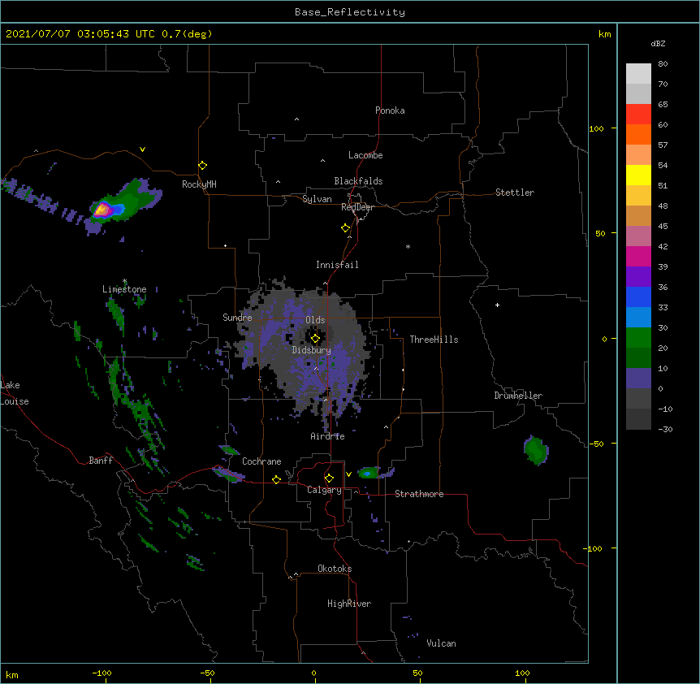
Task: Click the 2021/07/07 03:05:43 UTC timestamp
Action: [109, 34]
